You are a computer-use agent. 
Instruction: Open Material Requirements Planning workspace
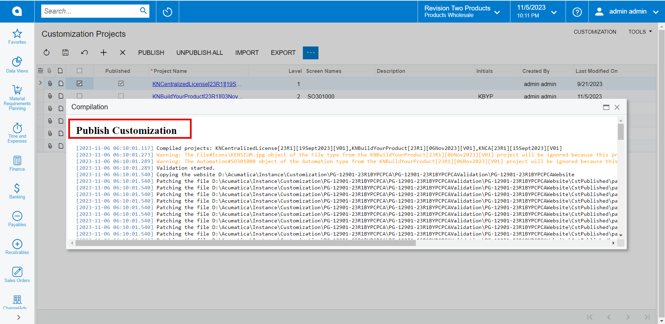17,98
